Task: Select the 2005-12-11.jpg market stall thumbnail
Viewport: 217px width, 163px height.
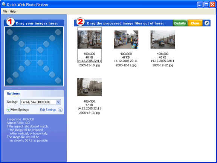Action: click(x=126, y=40)
